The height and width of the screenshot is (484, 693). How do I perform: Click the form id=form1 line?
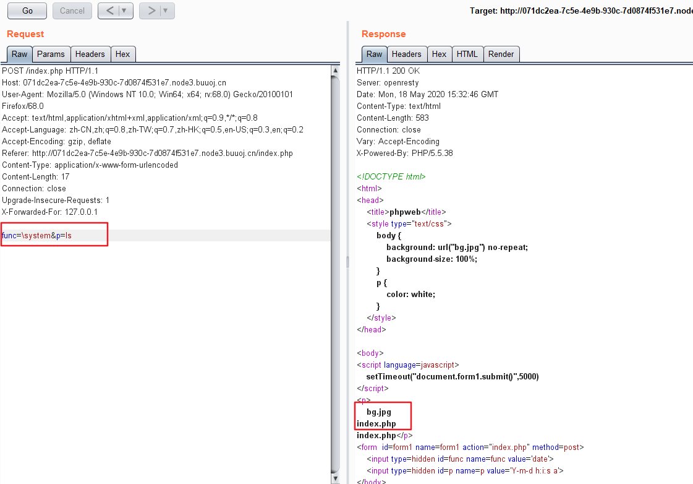tap(470, 447)
